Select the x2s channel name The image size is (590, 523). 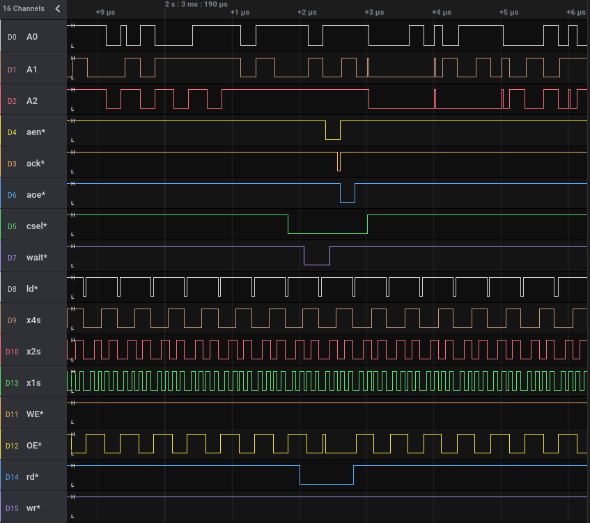33,352
